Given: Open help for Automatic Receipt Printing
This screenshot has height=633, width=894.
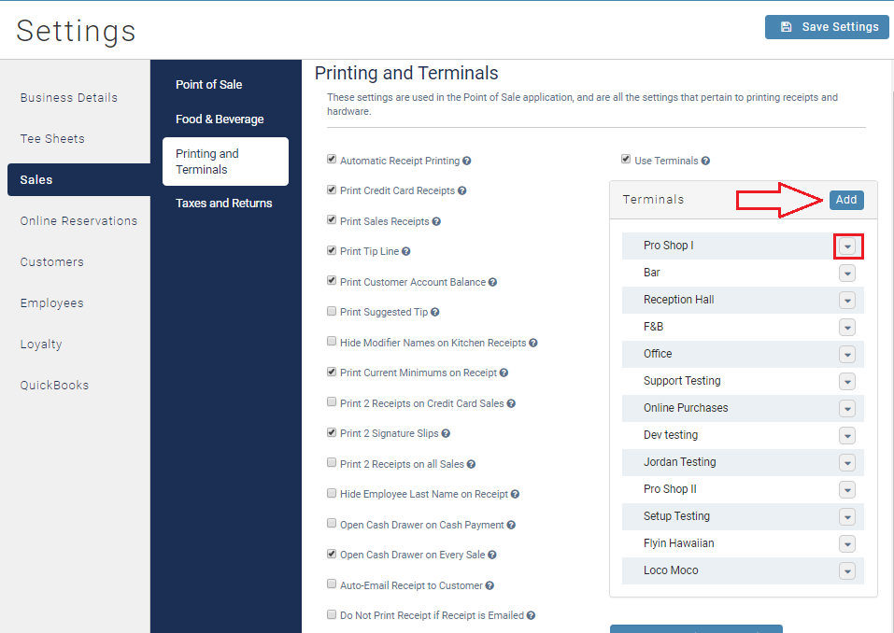Looking at the screenshot, I should coord(467,160).
